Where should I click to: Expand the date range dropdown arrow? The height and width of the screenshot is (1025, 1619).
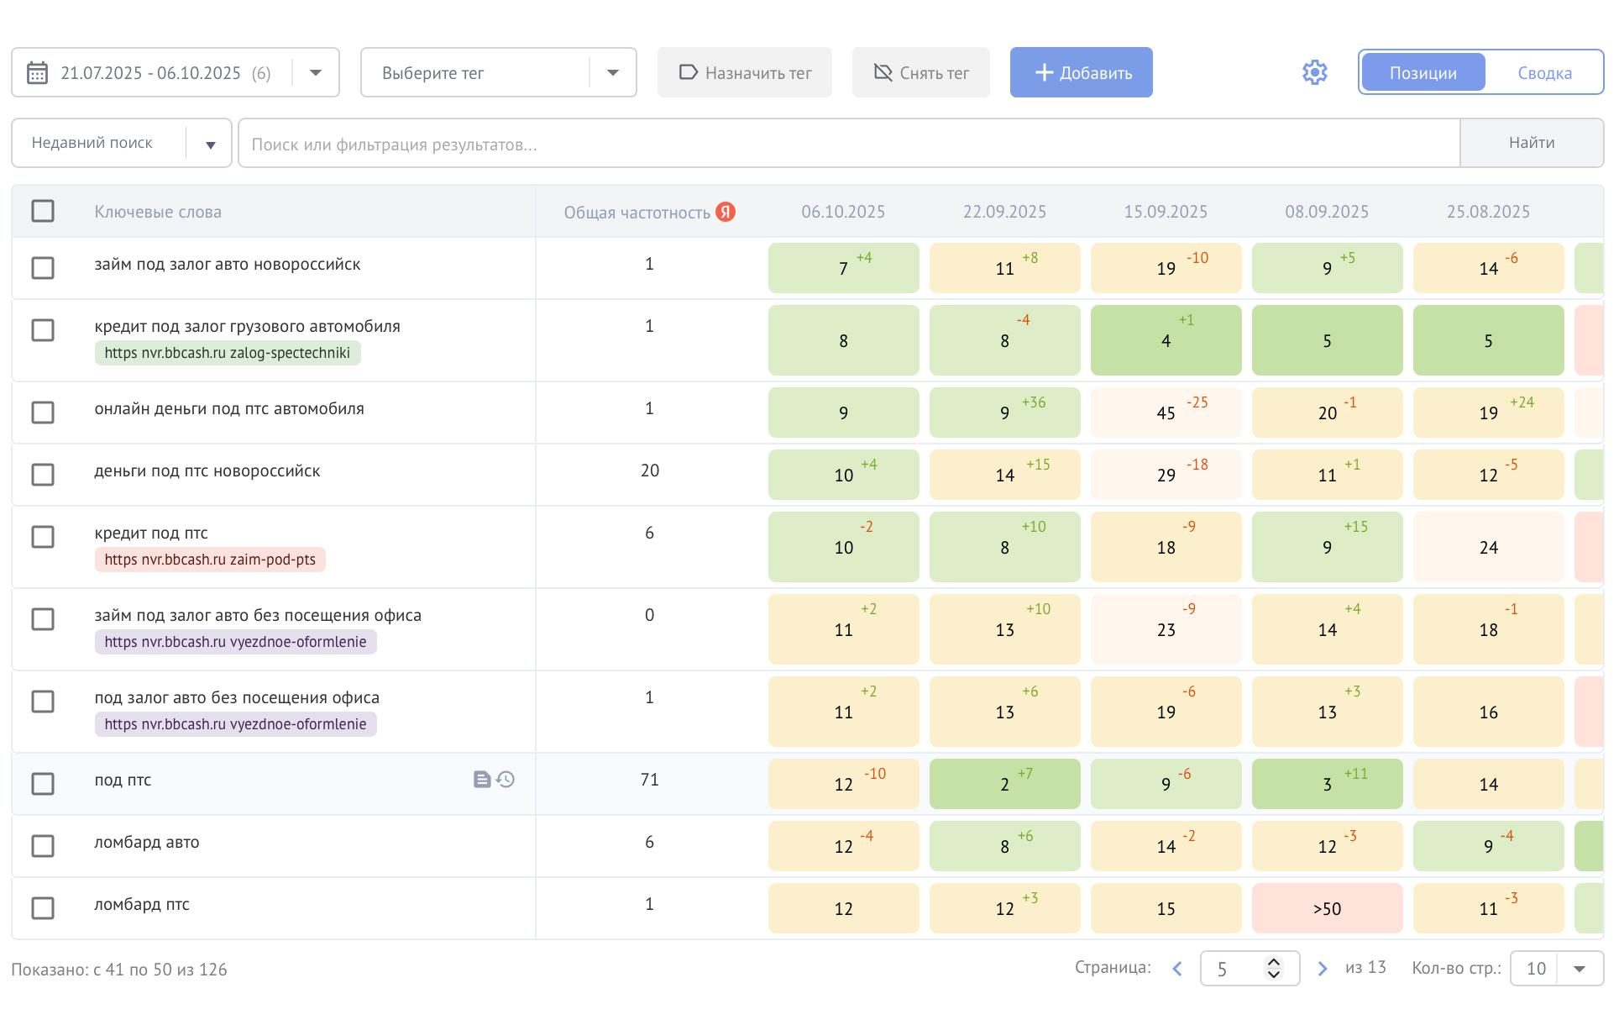point(316,73)
